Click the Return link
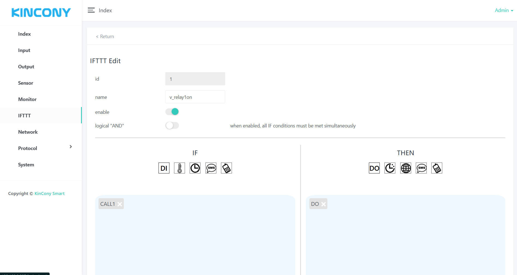The height and width of the screenshot is (275, 517). [105, 36]
